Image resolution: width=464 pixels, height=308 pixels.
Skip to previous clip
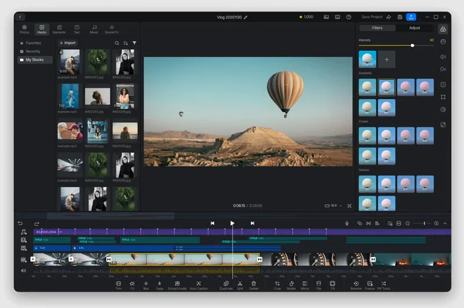tap(212, 223)
